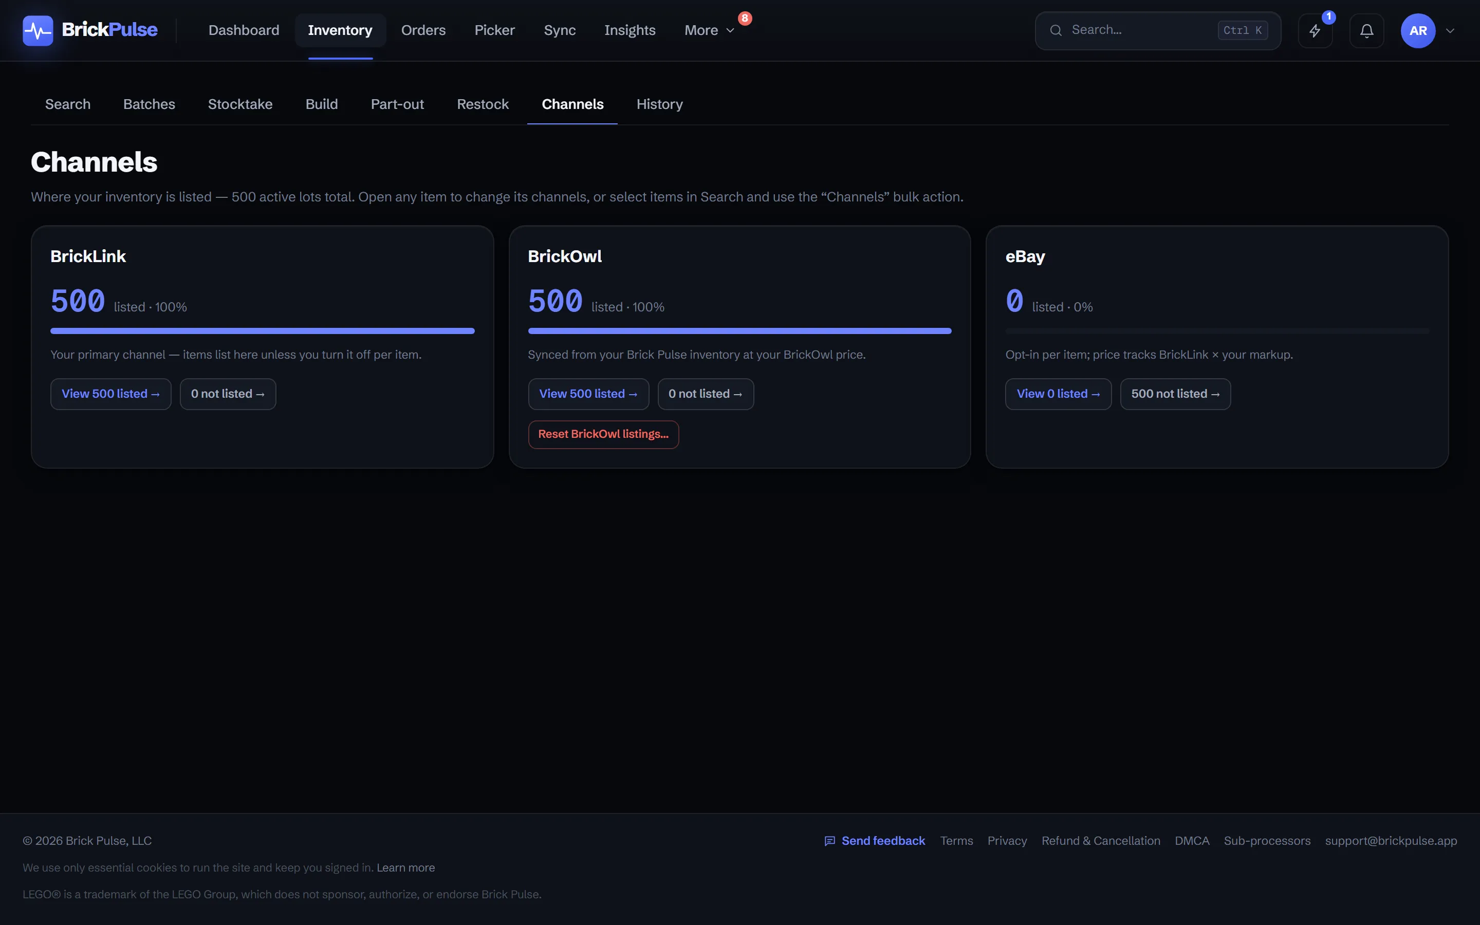The height and width of the screenshot is (925, 1480).
Task: Click the eBay empty progress bar
Action: [x=1217, y=331]
